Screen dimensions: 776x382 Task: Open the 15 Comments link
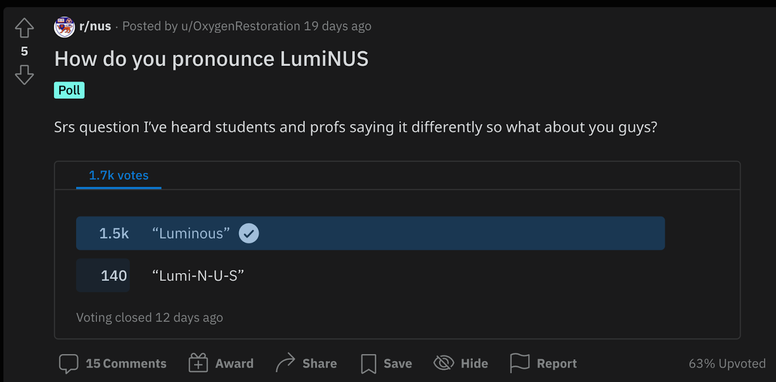pyautogui.click(x=126, y=364)
